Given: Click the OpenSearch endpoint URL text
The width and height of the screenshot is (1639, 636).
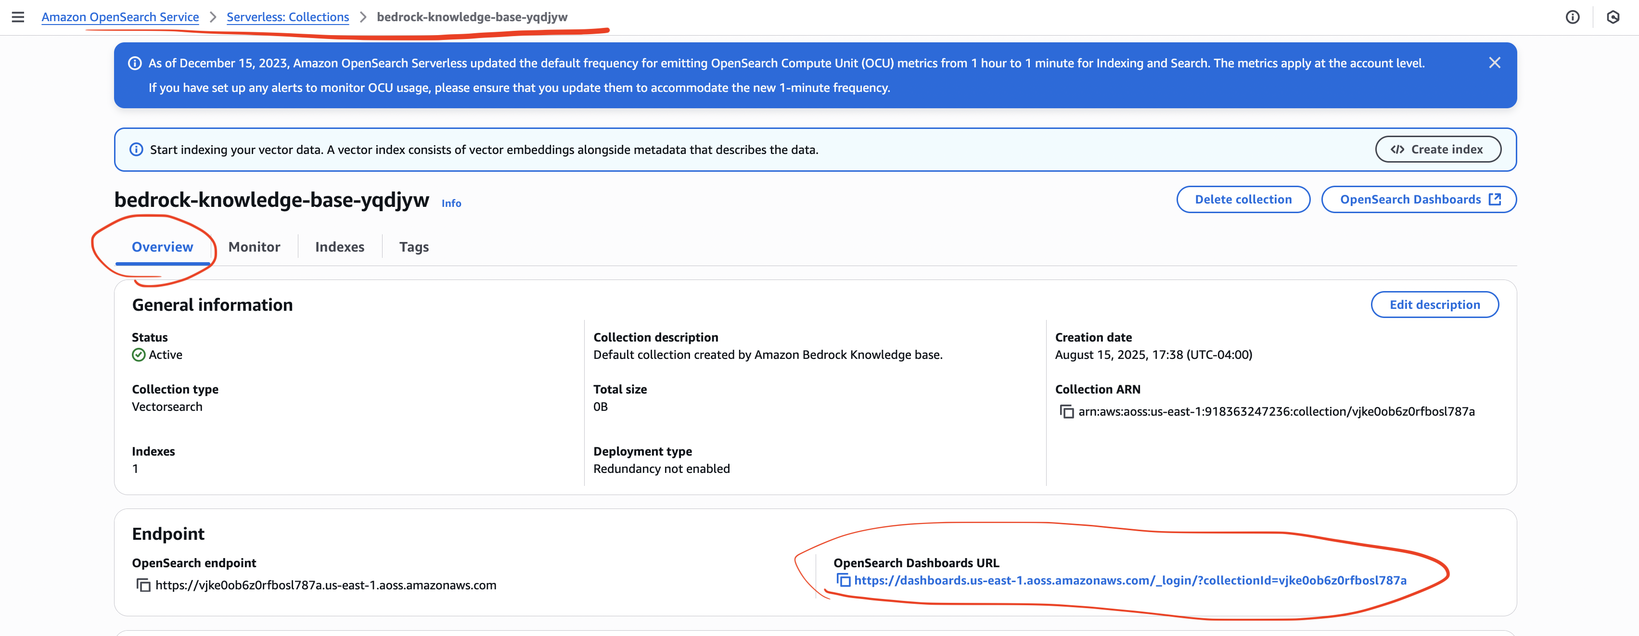Looking at the screenshot, I should click(326, 585).
